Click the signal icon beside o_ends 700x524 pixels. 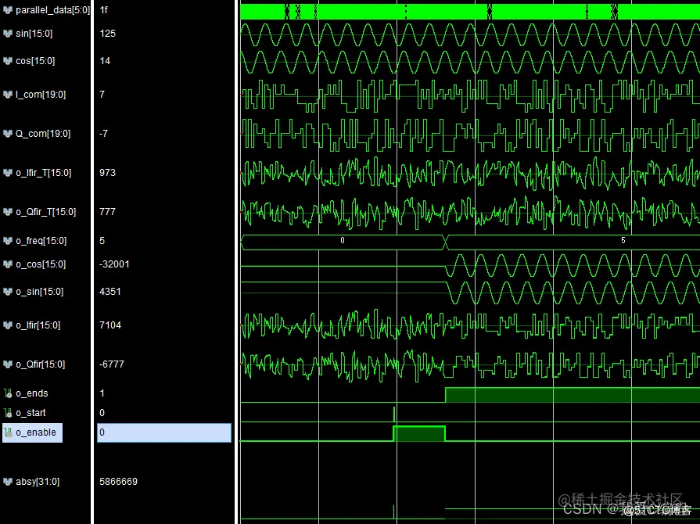[8, 393]
